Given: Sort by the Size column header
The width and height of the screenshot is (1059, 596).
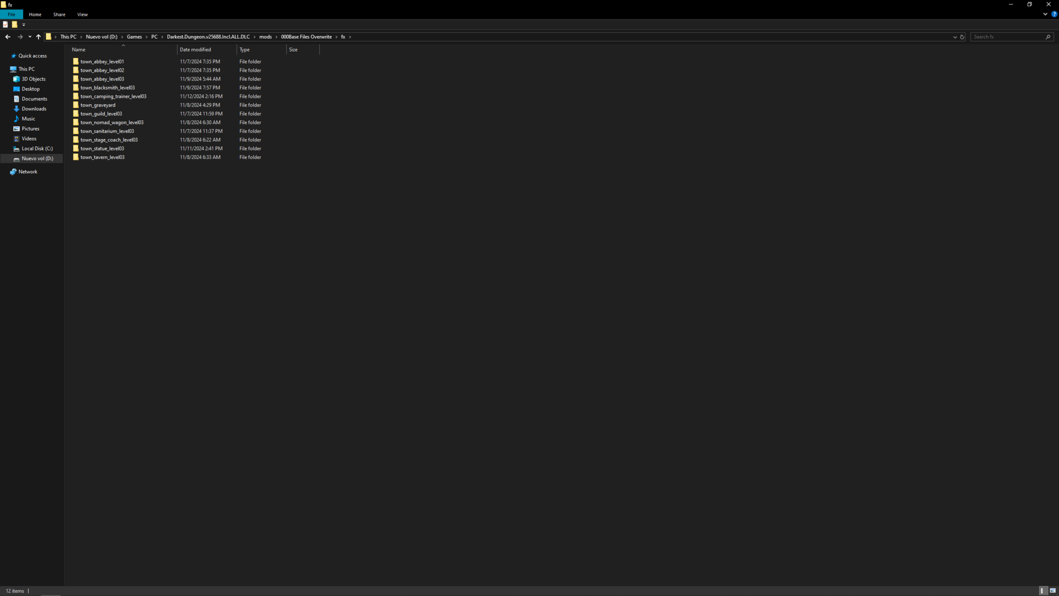Looking at the screenshot, I should click(x=303, y=50).
